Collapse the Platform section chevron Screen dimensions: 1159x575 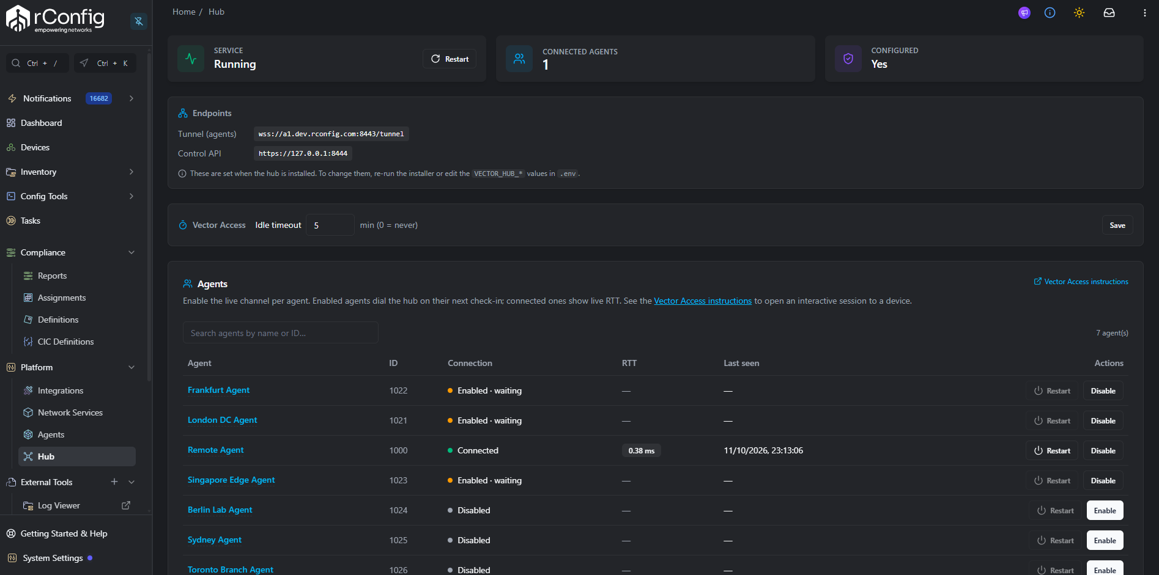tap(131, 367)
